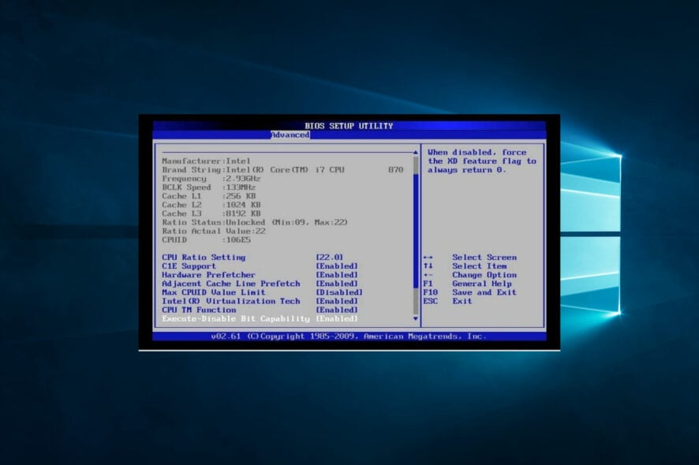Select Max CPUID Value Limit
Screen dimensions: 699x465
[x=214, y=292]
